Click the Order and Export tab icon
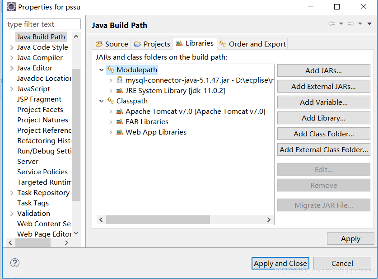The height and width of the screenshot is (279, 378). point(223,44)
